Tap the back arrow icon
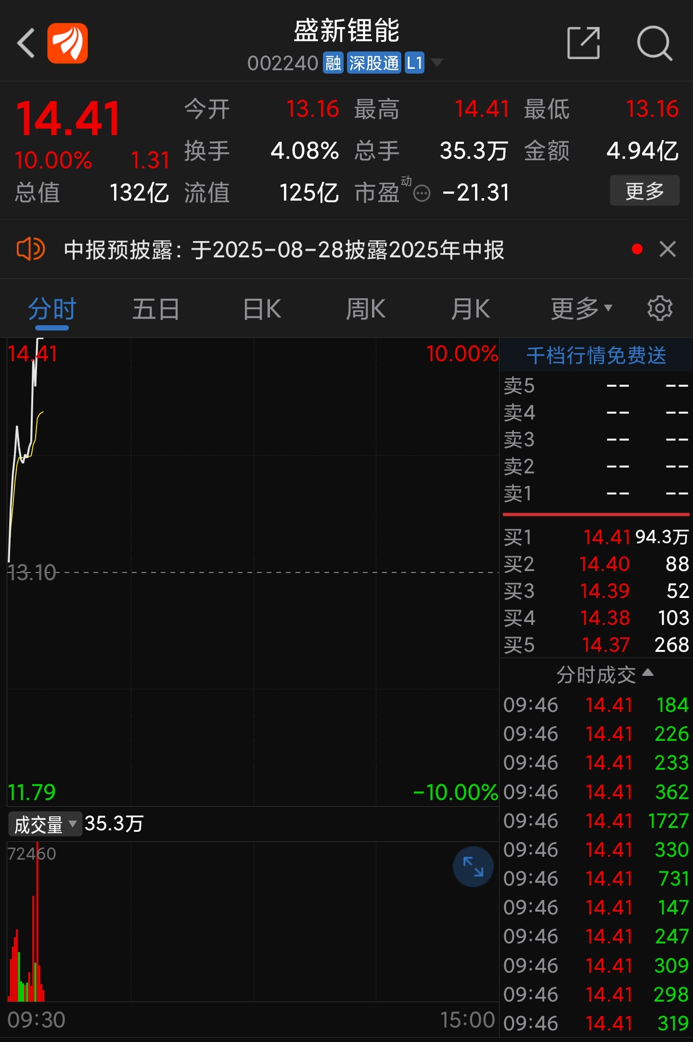 pyautogui.click(x=26, y=43)
